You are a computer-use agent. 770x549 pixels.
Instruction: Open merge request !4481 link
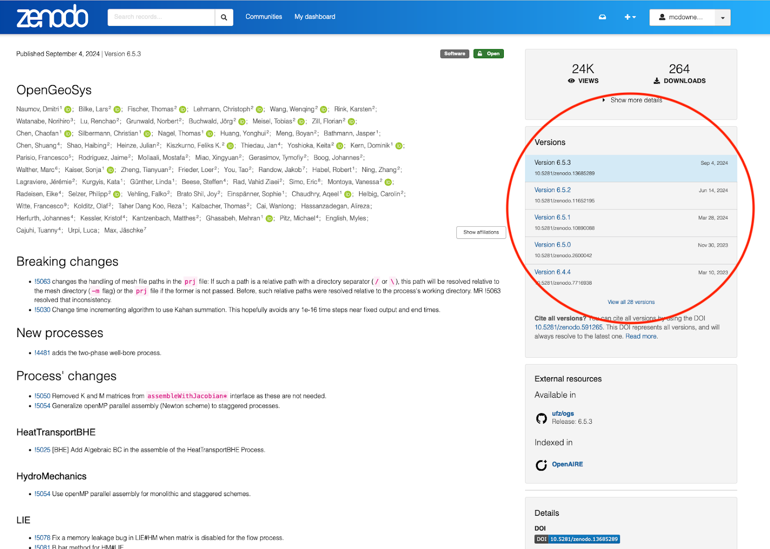pos(42,353)
